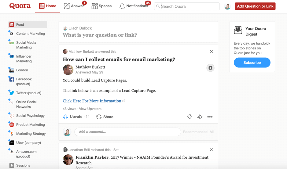Click the Social Media Marketing icon
This screenshot has height=169, width=287.
tap(12, 43)
